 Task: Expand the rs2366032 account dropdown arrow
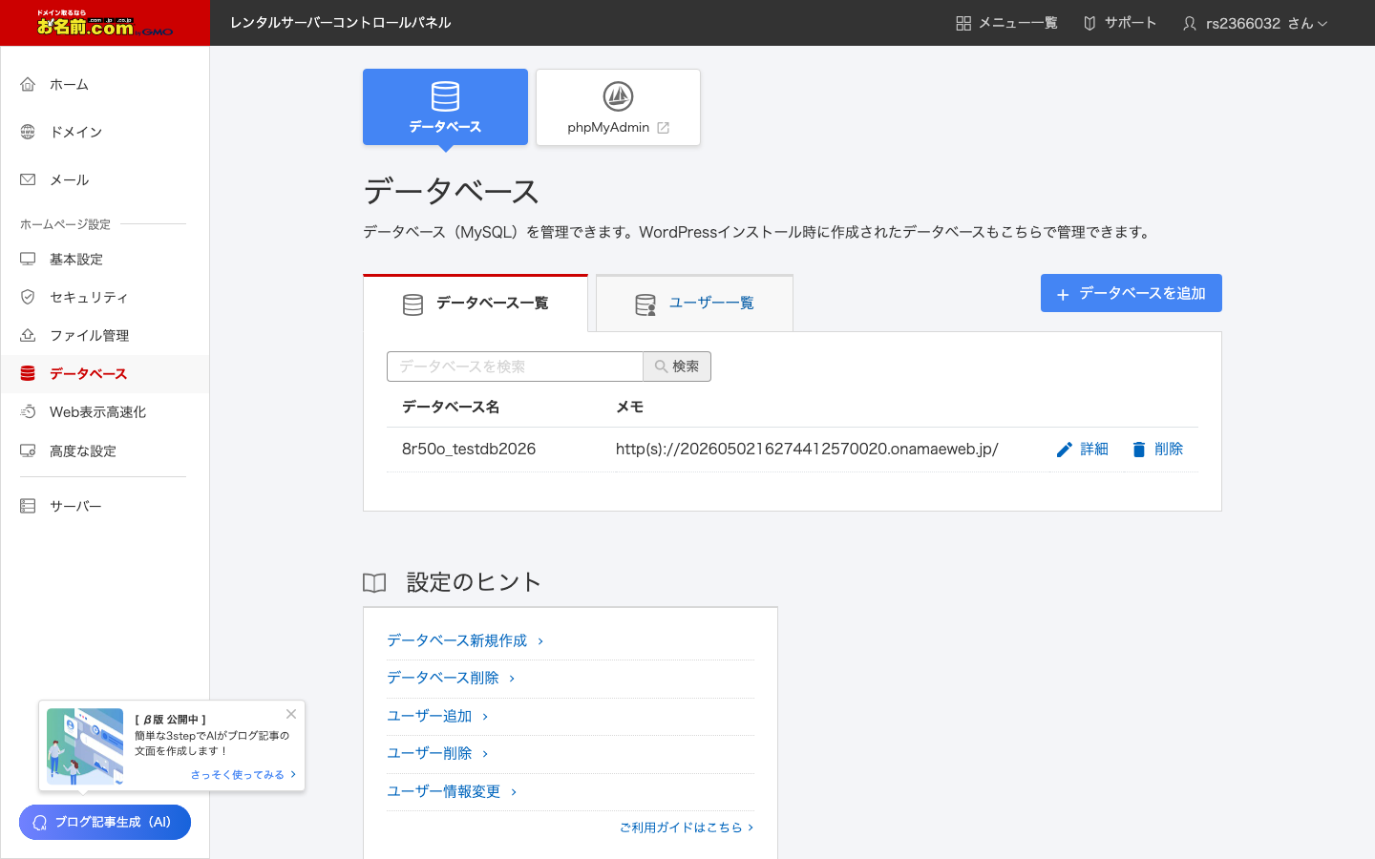(x=1322, y=24)
